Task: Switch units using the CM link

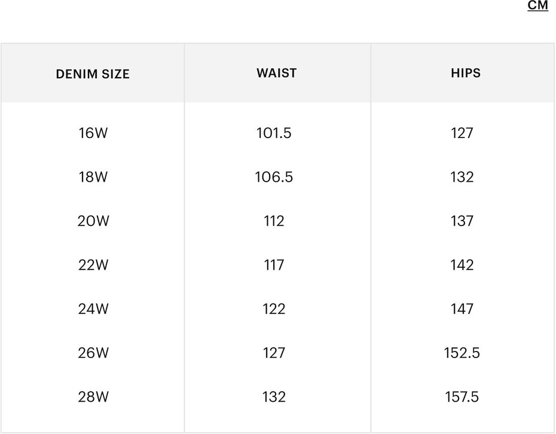Action: pyautogui.click(x=537, y=5)
